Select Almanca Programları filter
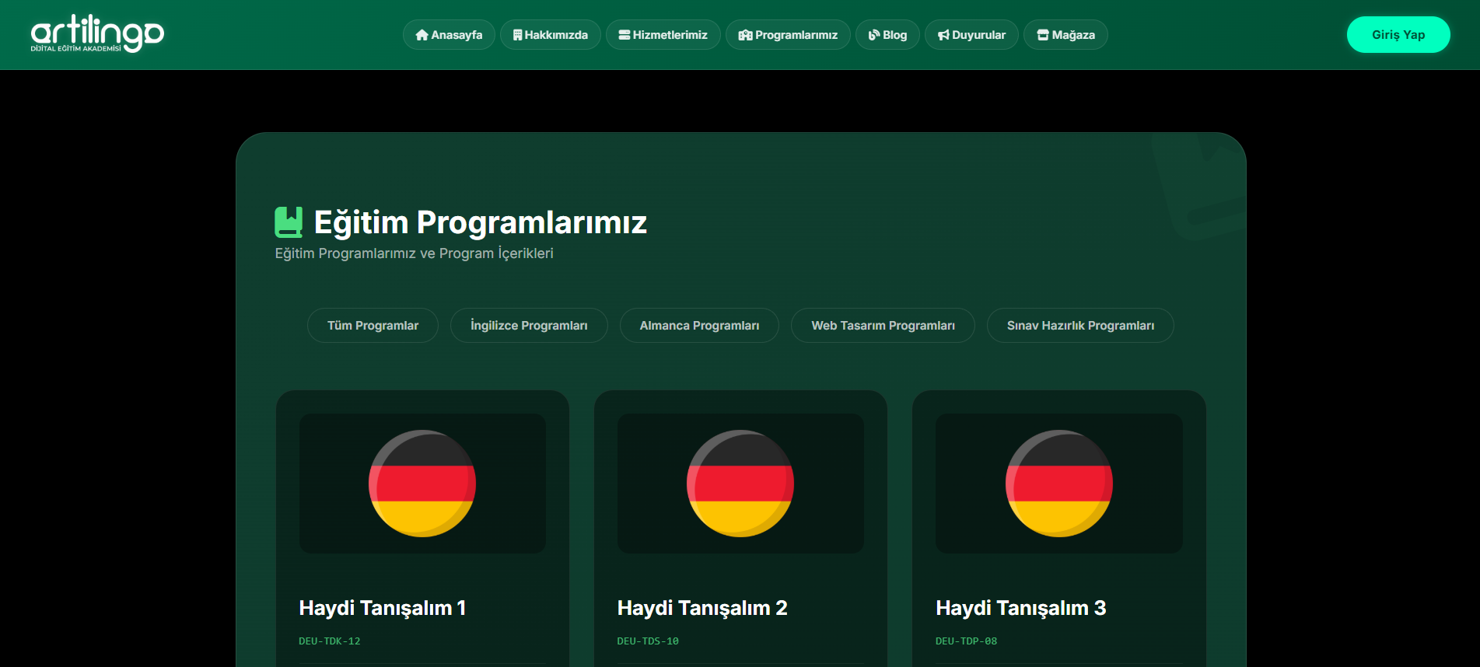Screen dimensions: 1480x667 pyautogui.click(x=699, y=326)
